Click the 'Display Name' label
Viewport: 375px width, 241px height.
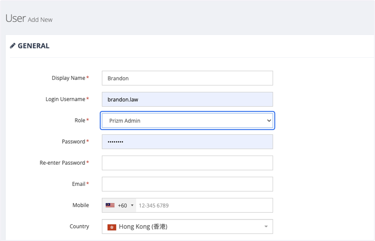(68, 78)
